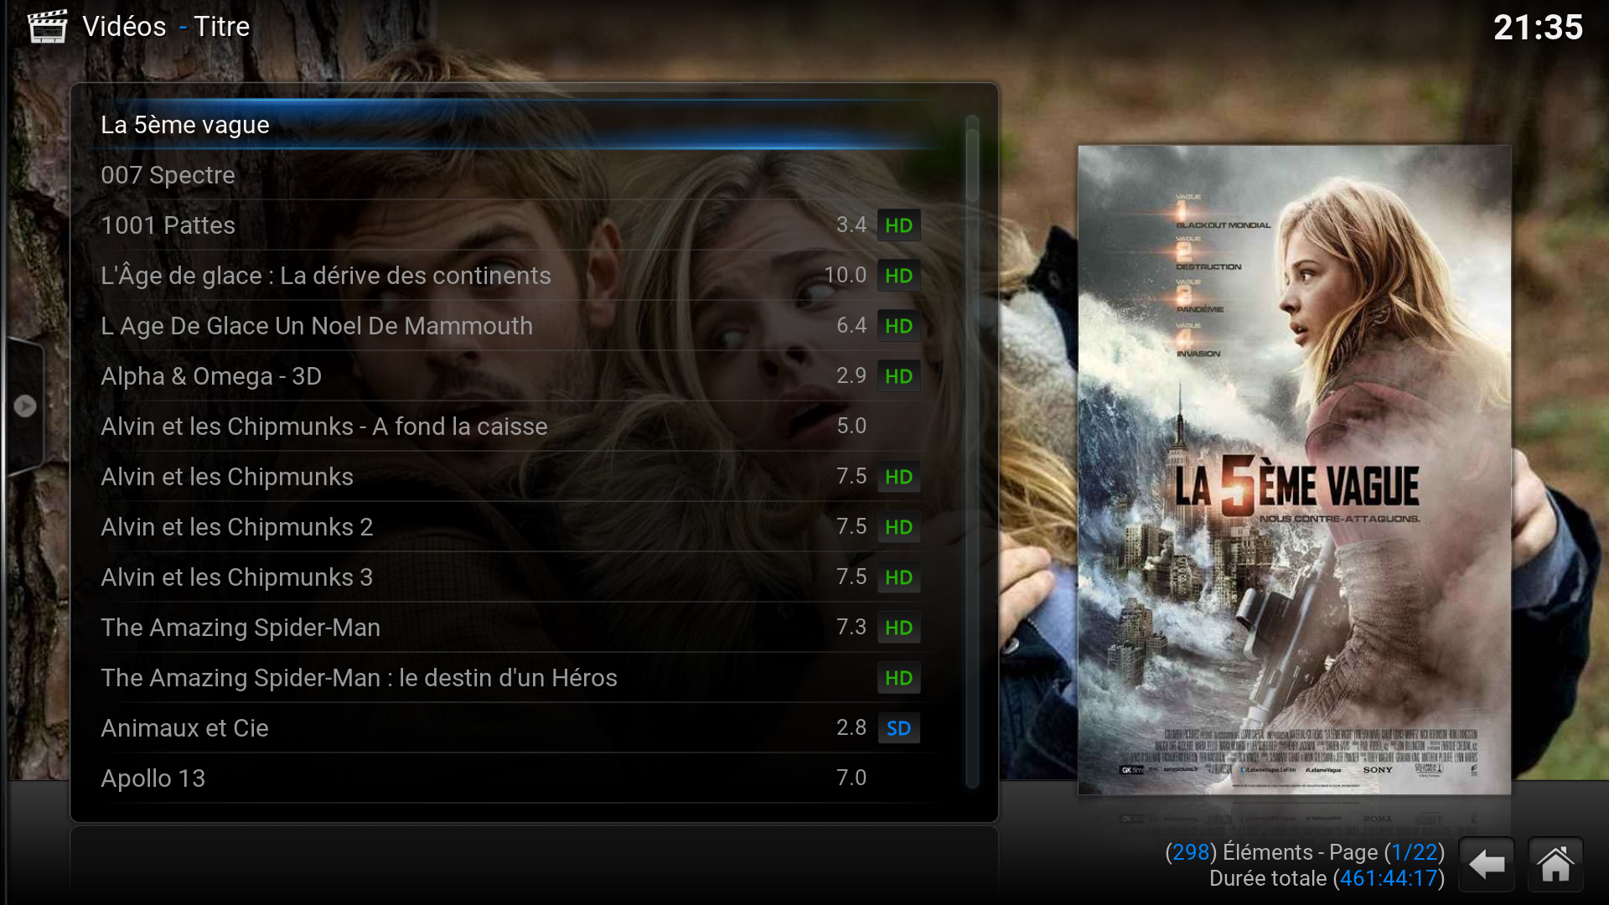Click the 7.0 rating of Apollo 13
Viewport: 1609px width, 905px height.
click(851, 778)
